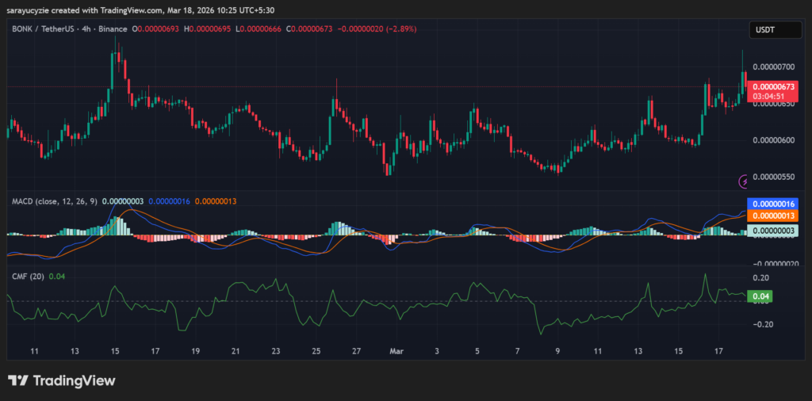Click the orange signal value label 0.00000013
This screenshot has width=812, height=401.
click(x=772, y=216)
